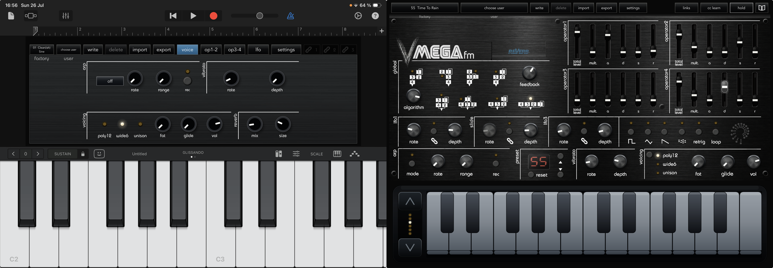Toggle the blue metronome icon

291,16
